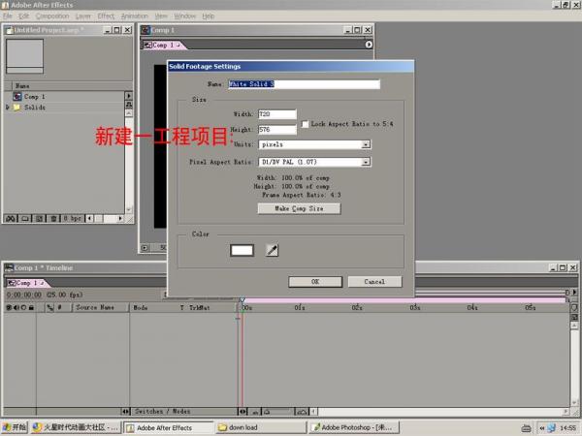The width and height of the screenshot is (582, 436).
Task: Click the Make Comp Size button
Action: [x=299, y=208]
